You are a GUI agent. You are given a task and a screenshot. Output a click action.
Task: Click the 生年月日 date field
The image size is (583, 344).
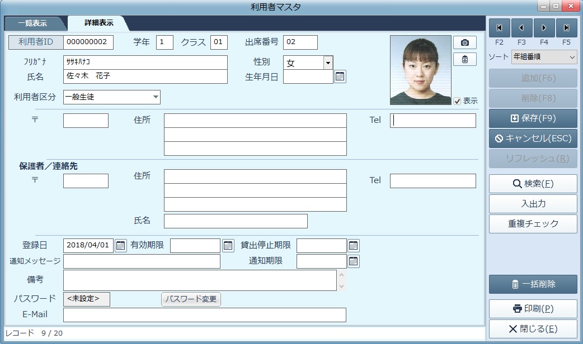tap(308, 77)
